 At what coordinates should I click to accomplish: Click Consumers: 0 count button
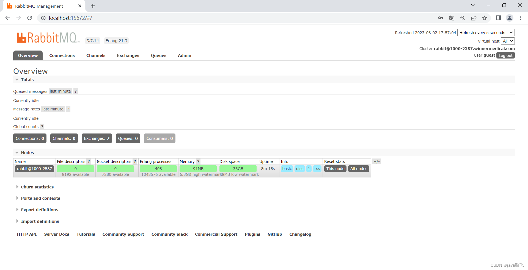(159, 138)
